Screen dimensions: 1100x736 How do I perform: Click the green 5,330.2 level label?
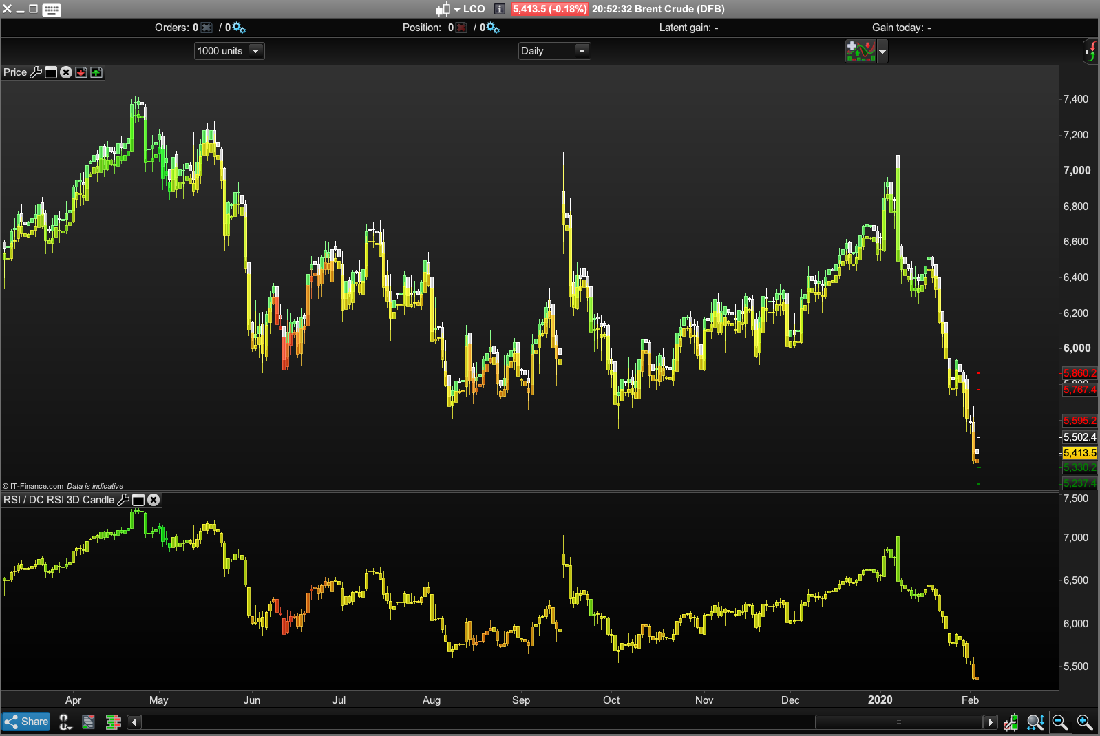[1080, 467]
